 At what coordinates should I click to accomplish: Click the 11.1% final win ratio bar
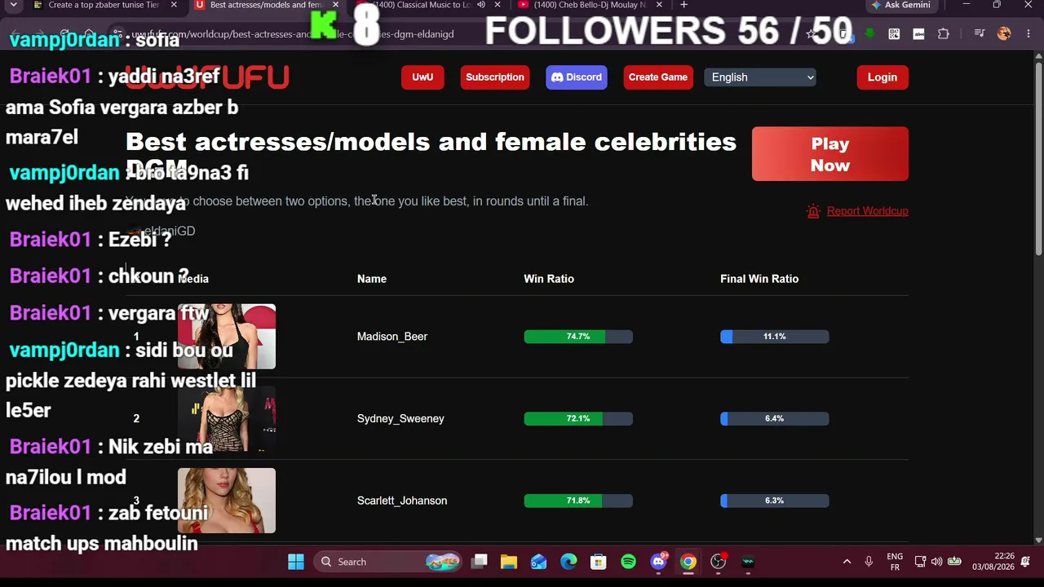click(x=775, y=337)
